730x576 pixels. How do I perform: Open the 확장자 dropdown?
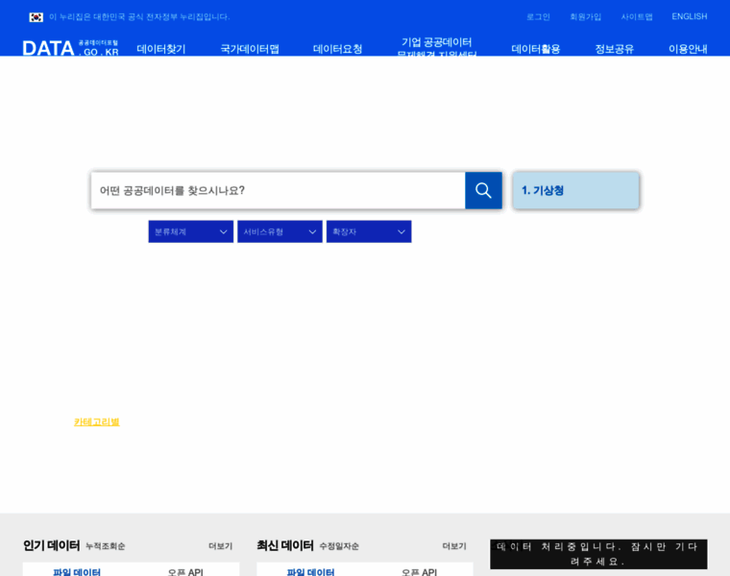[x=369, y=231]
